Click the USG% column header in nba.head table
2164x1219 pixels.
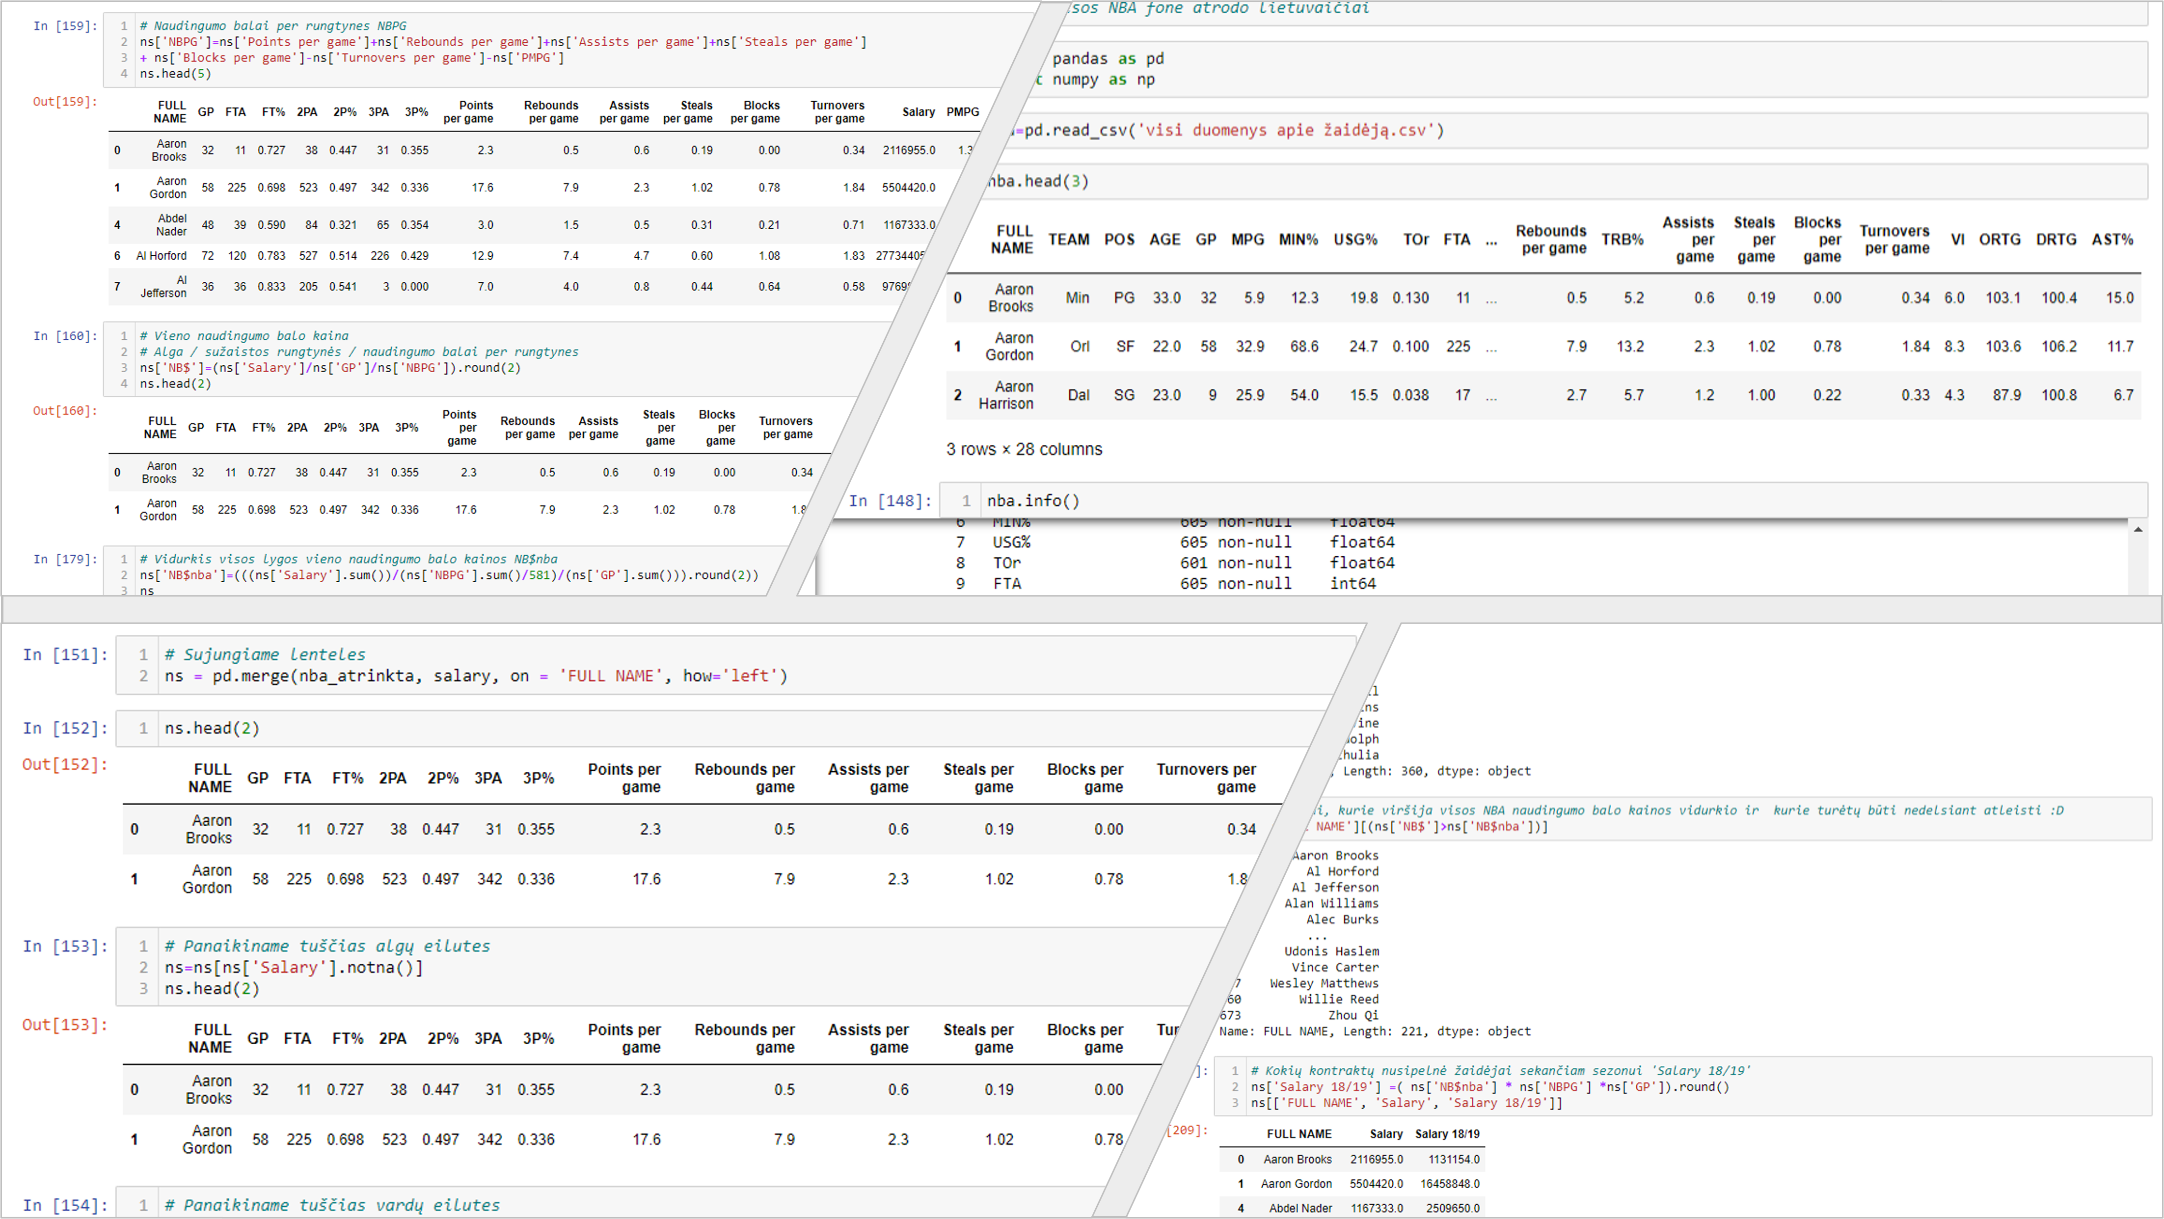pos(1355,240)
